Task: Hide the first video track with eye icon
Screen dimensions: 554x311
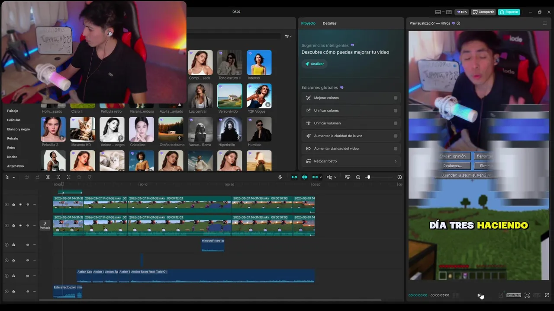Action: 20,204
